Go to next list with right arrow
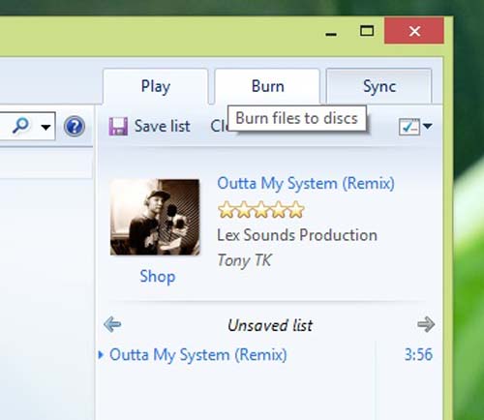The width and height of the screenshot is (484, 420). tap(426, 324)
